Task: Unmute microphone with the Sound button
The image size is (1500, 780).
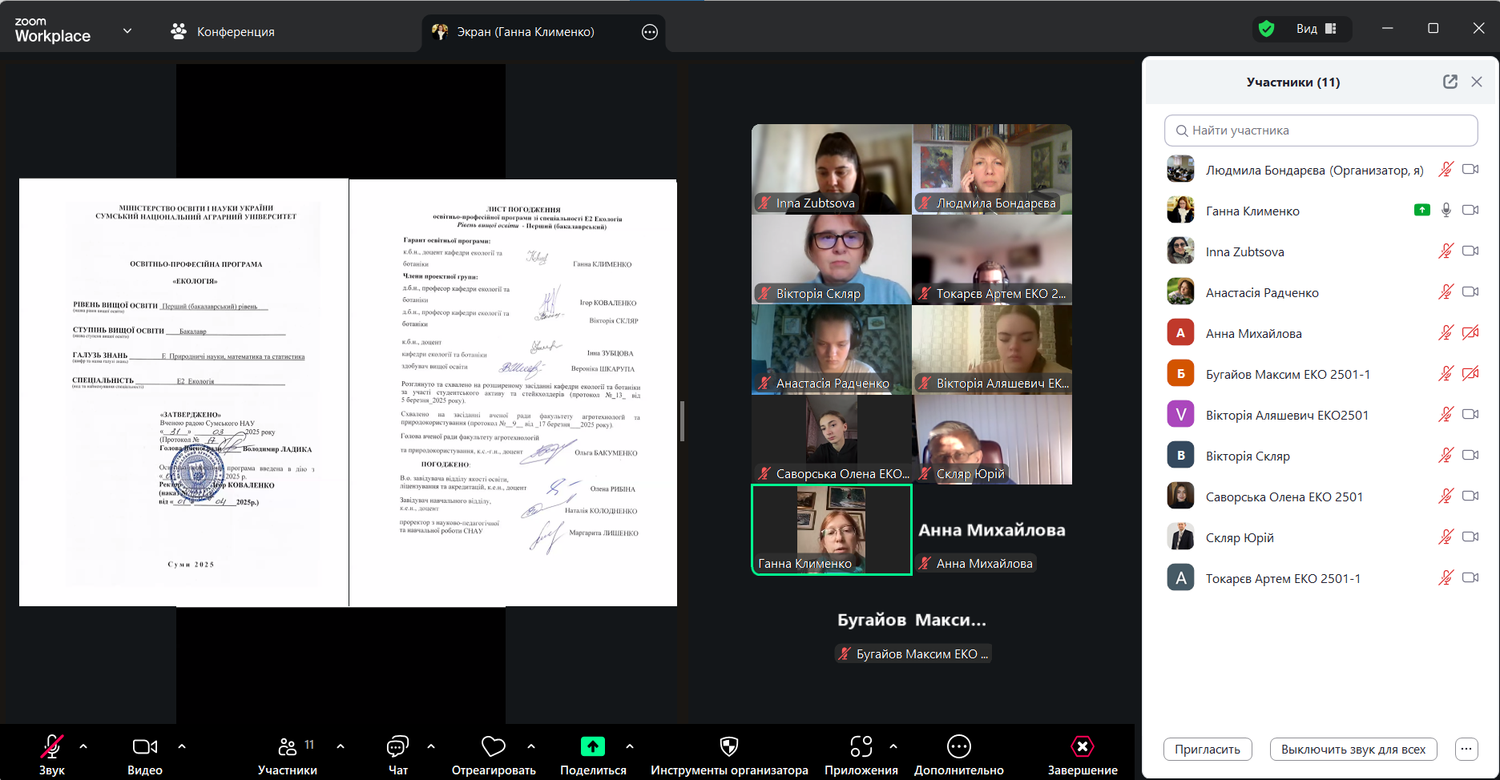Action: point(52,747)
